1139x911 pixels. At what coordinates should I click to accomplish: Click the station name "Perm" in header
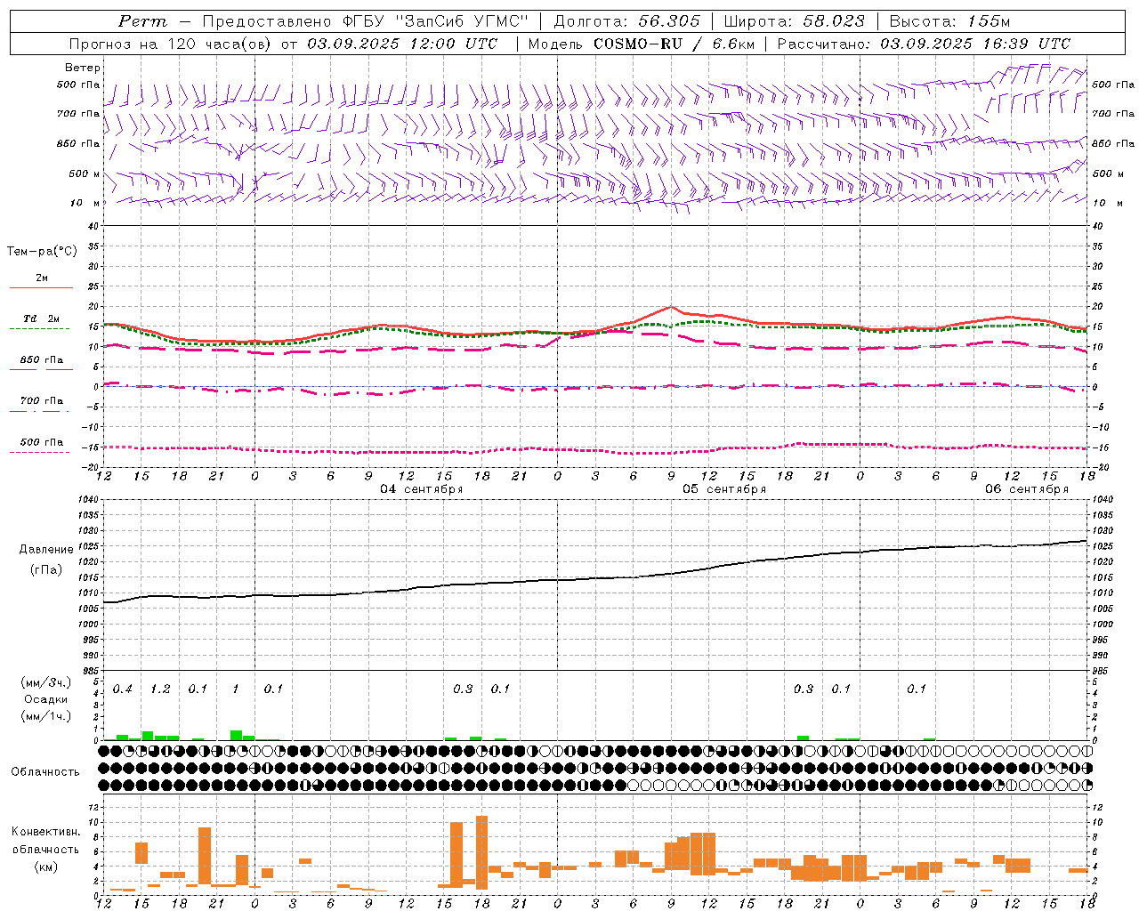pyautogui.click(x=142, y=21)
